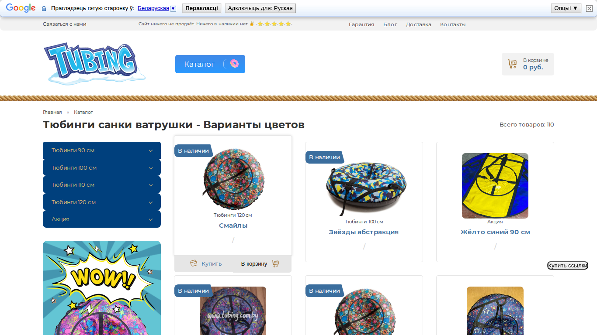Close the Google translate bar
The height and width of the screenshot is (335, 597).
tap(589, 8)
